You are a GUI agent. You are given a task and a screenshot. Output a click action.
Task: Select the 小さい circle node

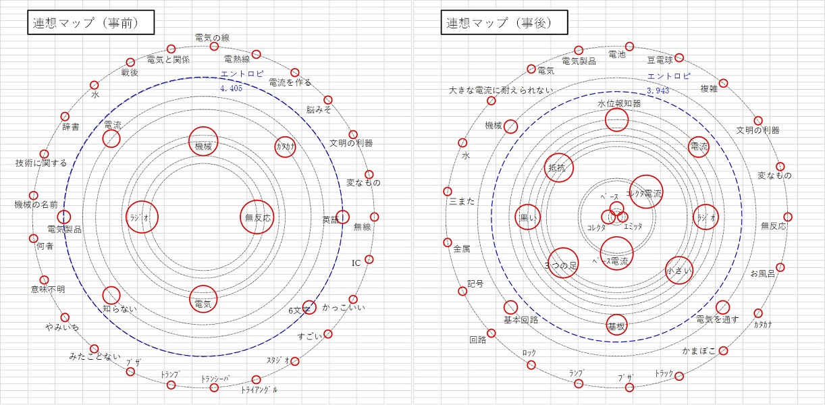click(x=678, y=270)
